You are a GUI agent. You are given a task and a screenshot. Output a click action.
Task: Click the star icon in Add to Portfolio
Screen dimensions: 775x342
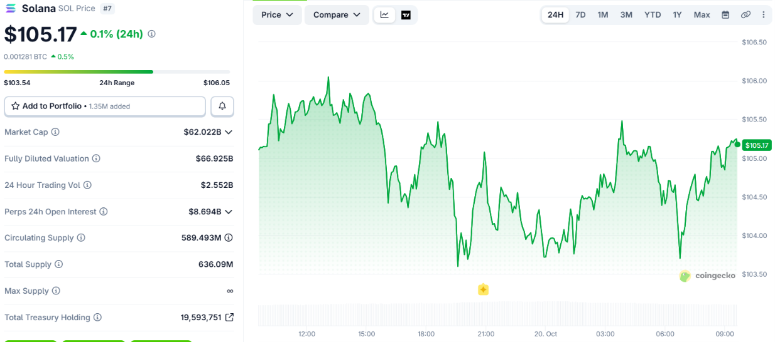[x=15, y=106]
